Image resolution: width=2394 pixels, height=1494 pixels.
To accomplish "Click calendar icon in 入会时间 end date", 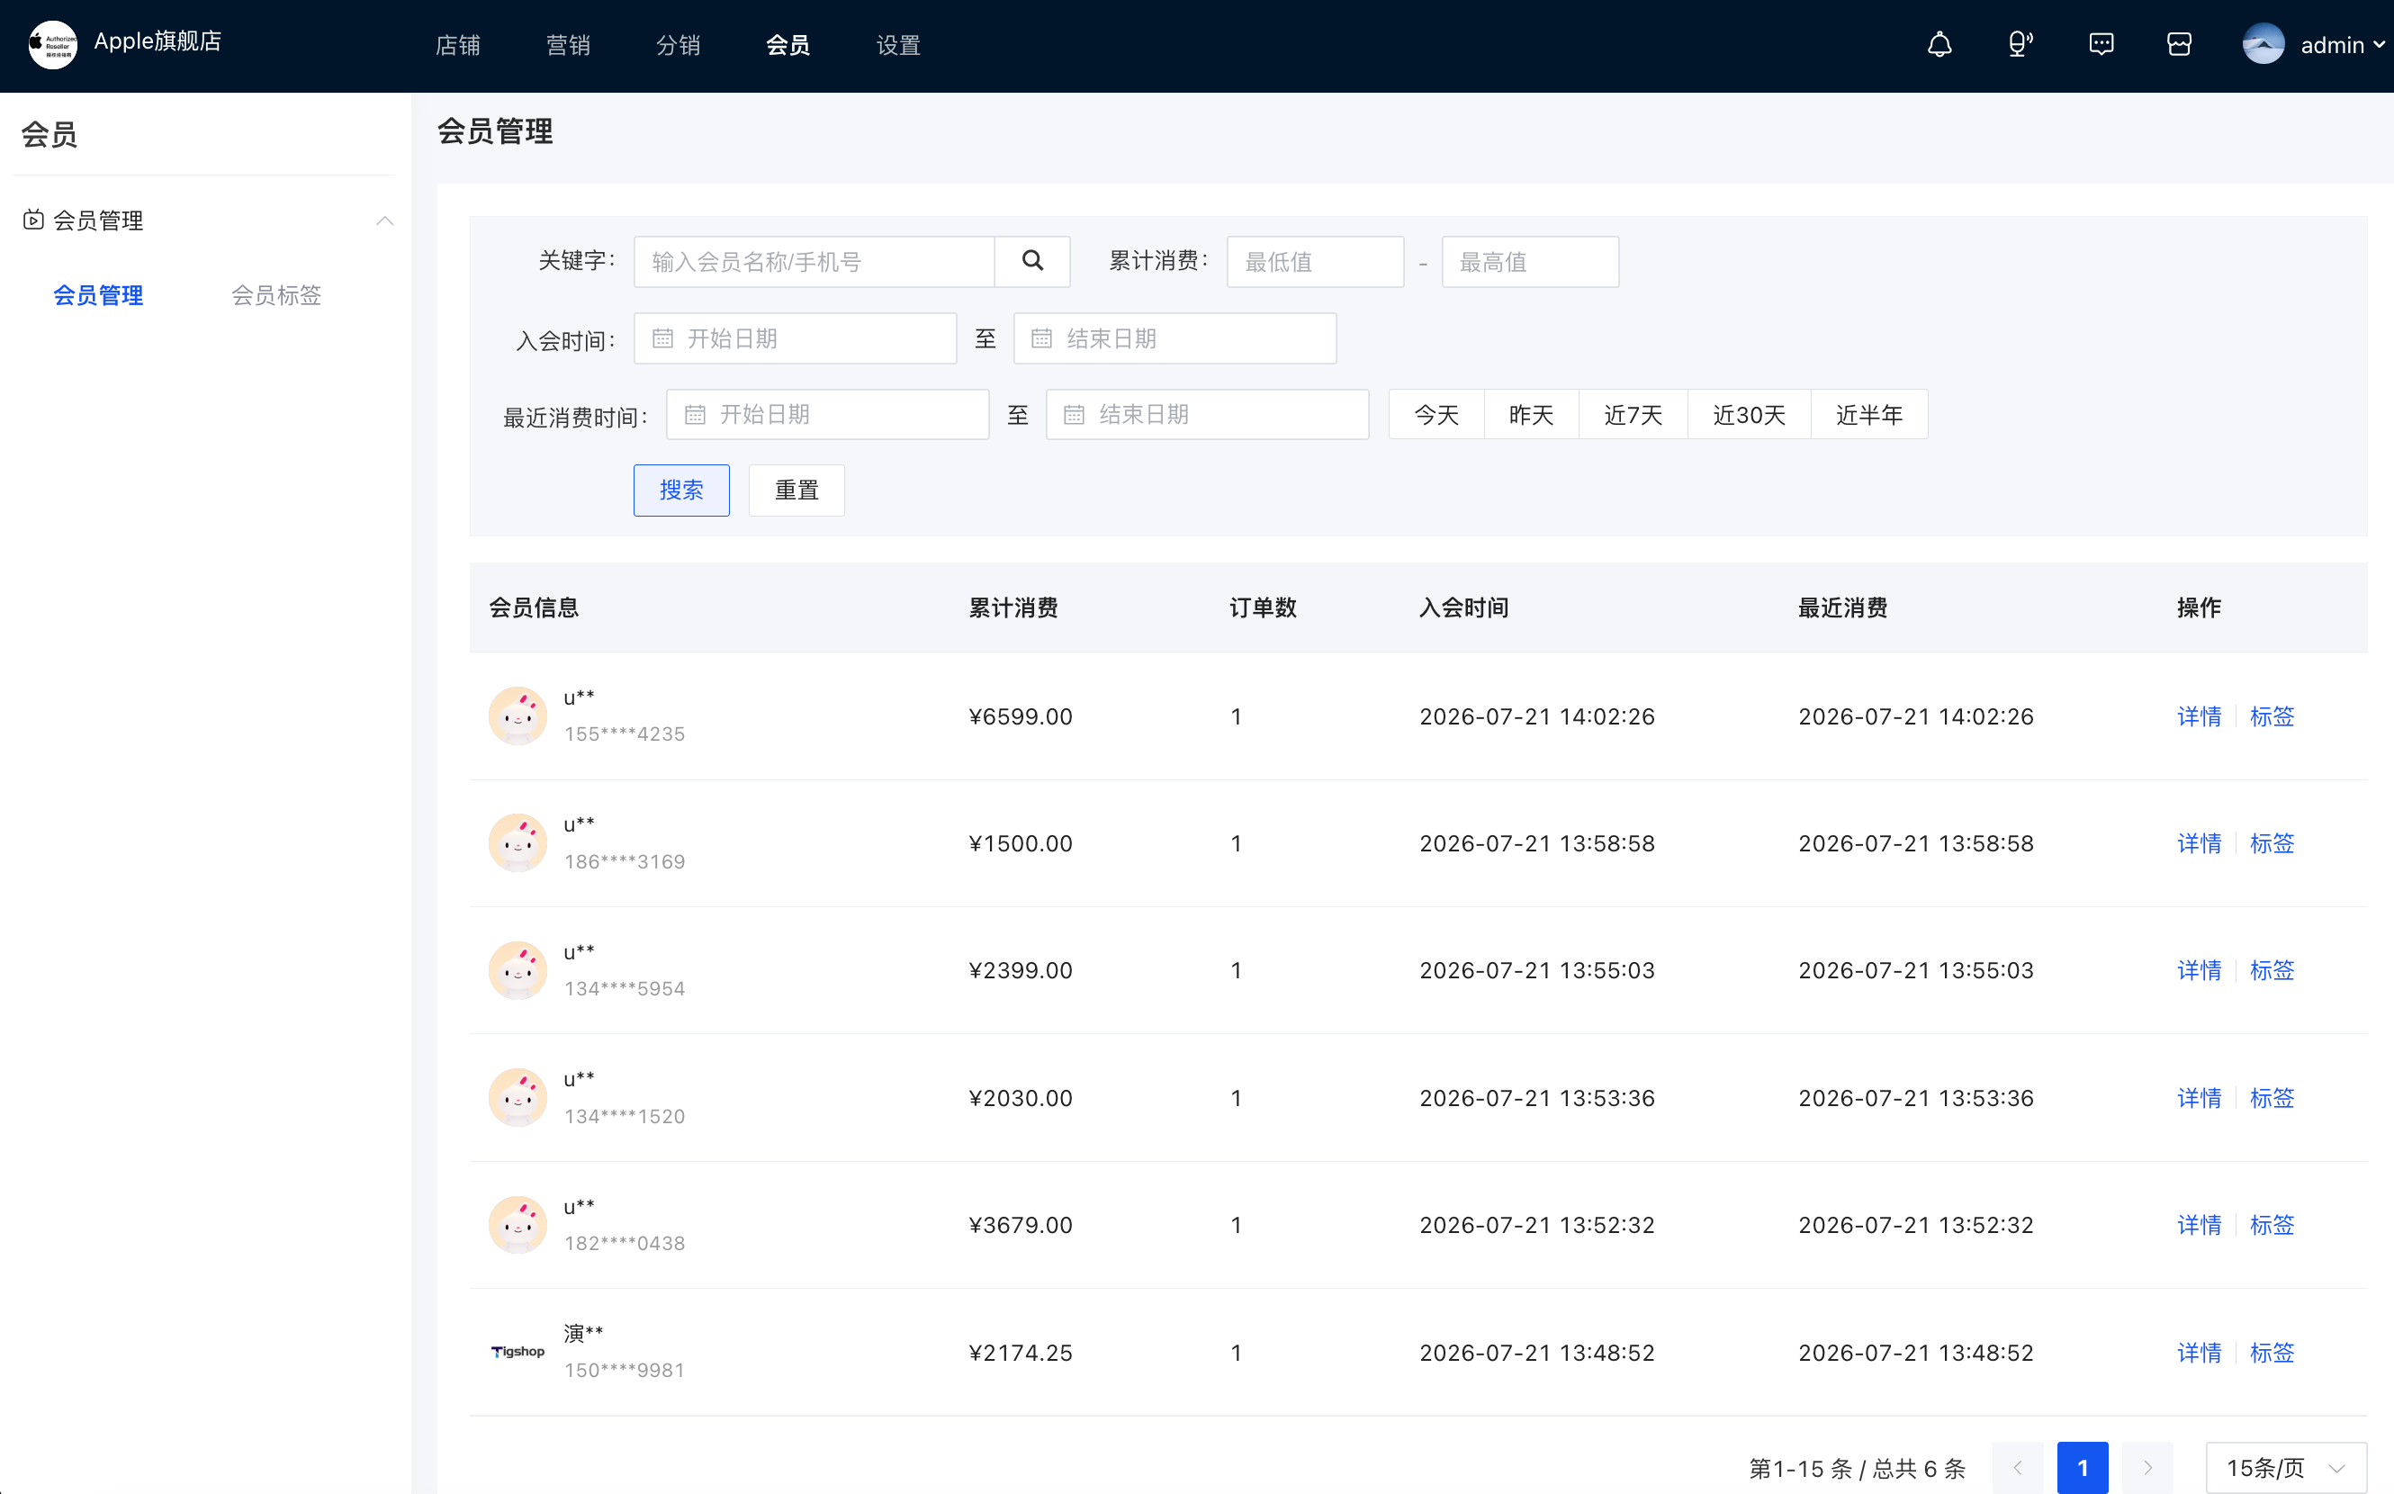I will coord(1041,339).
